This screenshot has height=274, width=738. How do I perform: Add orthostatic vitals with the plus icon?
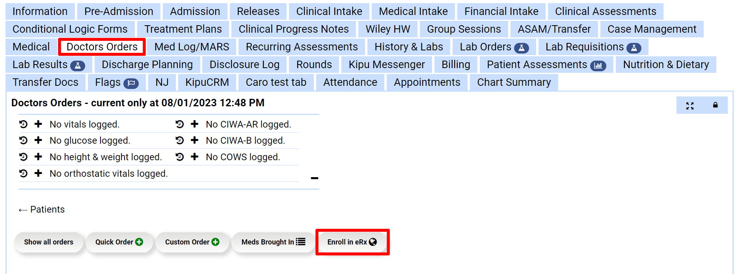point(38,174)
